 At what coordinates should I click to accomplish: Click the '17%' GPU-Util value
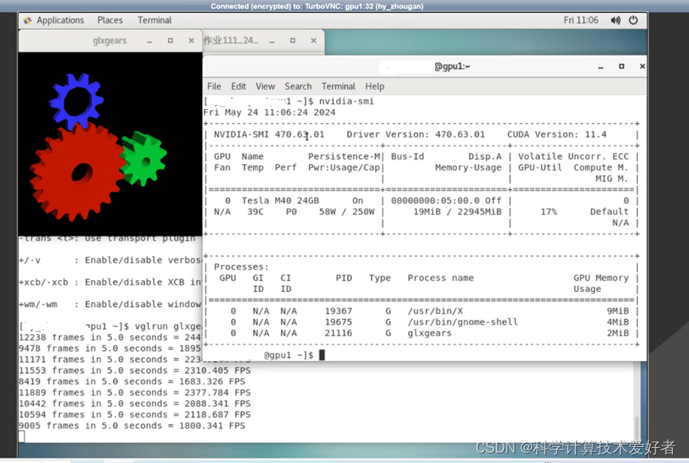(548, 212)
